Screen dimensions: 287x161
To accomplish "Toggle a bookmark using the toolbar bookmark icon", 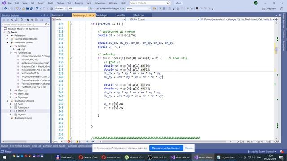I will tap(197, 8).
